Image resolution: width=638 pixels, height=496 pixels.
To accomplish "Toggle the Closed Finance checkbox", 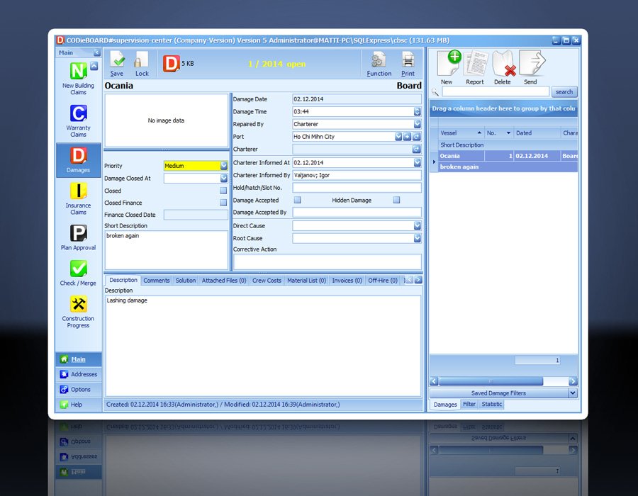I will coord(223,203).
